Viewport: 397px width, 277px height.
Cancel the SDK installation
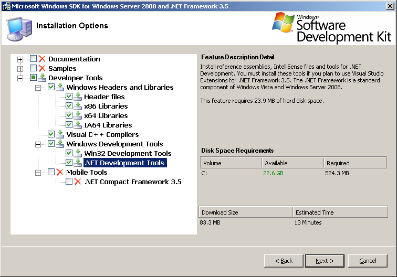368,261
